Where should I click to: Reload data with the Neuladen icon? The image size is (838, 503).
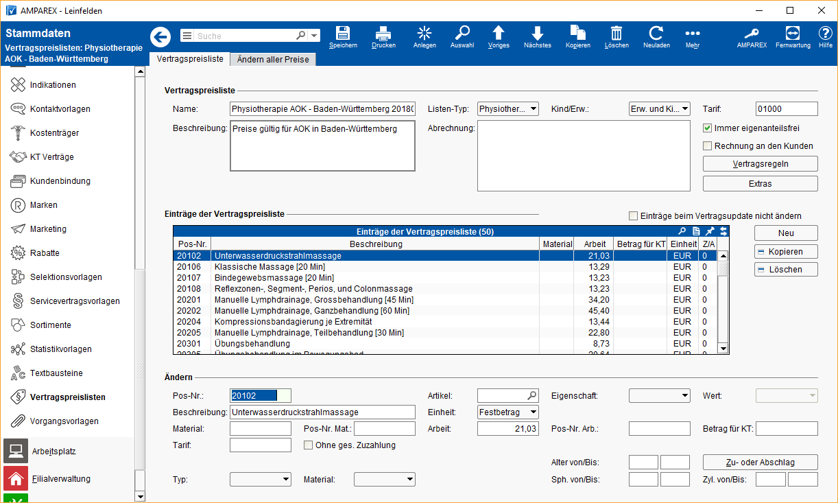pyautogui.click(x=656, y=37)
